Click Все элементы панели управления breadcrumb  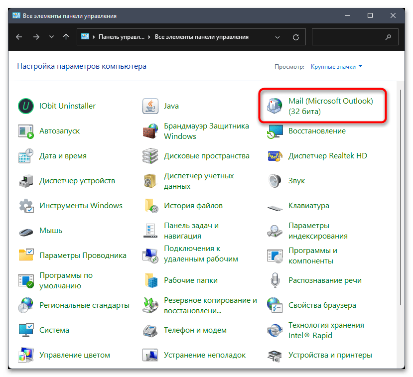[201, 37]
